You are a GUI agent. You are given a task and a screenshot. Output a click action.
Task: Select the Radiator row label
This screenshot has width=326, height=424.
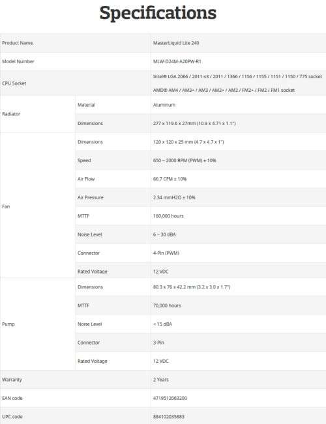pos(11,114)
